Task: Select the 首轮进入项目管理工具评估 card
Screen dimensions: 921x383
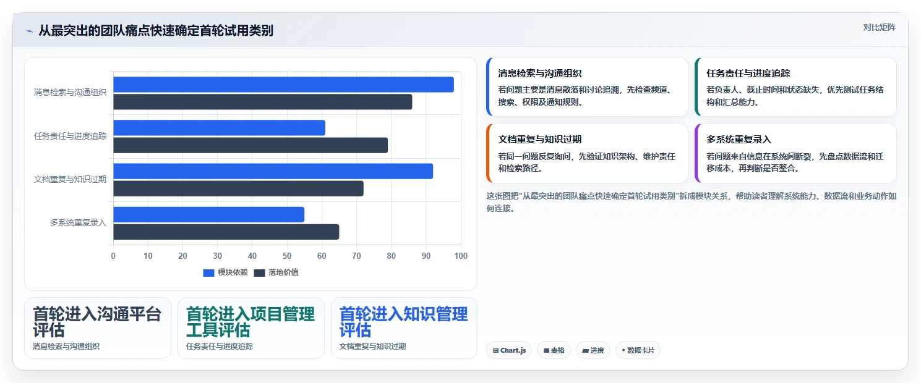Action: click(x=251, y=328)
